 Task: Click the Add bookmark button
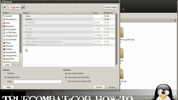coord(7,65)
